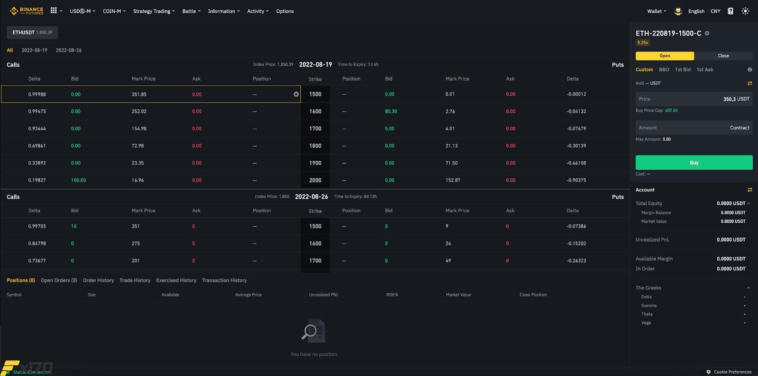Expand the COIN-M dropdown menu

114,11
